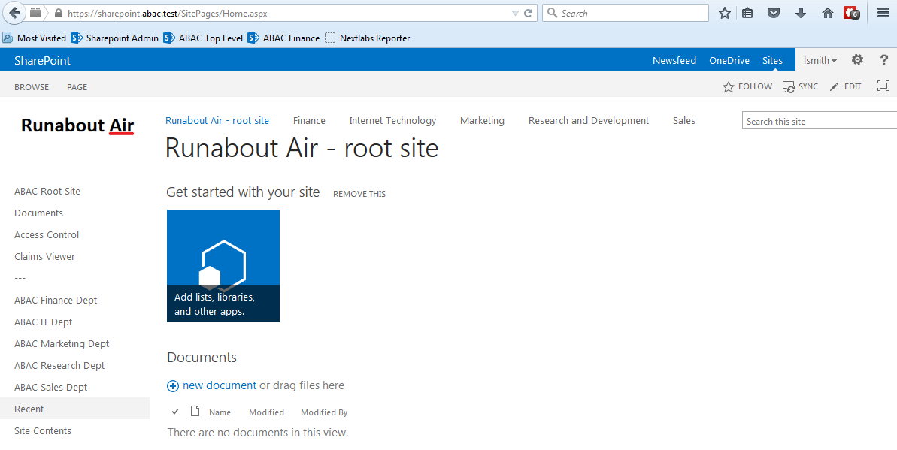Open the ABAC Finance bookmark
The height and width of the screenshot is (450, 897).
(x=283, y=38)
